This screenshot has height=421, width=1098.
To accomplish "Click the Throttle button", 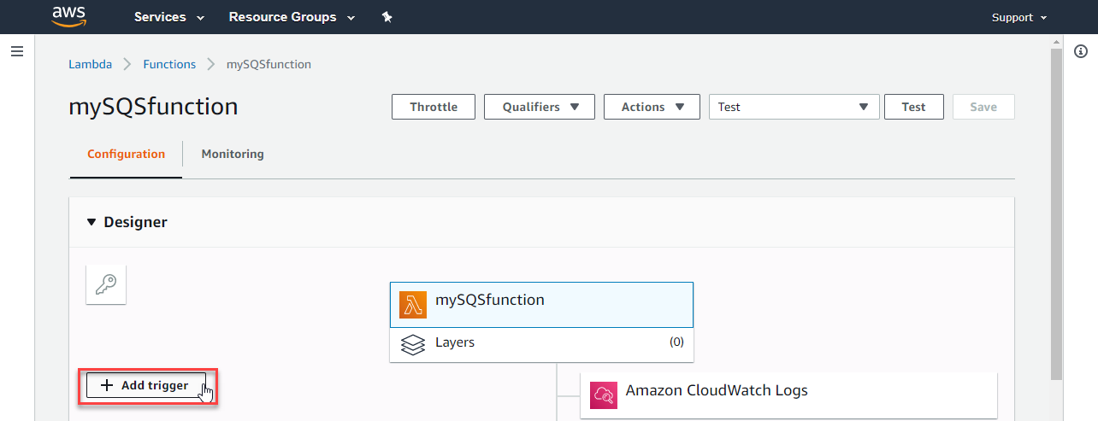I will (434, 107).
